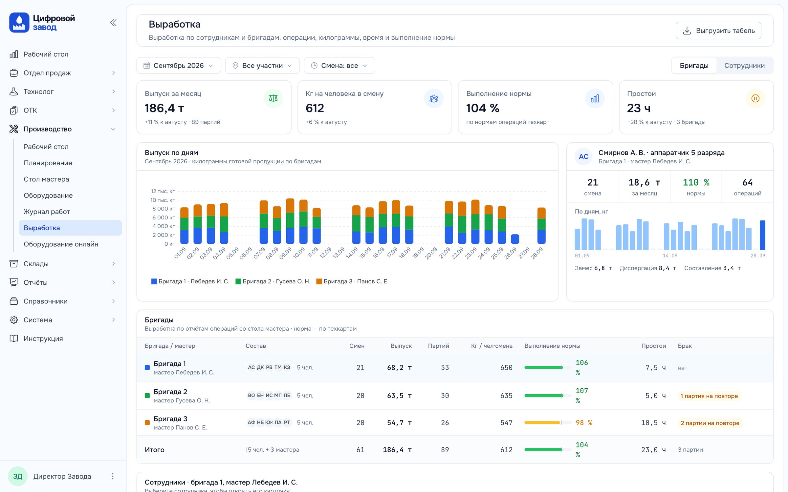The image size is (788, 492).
Task: Open Журнал работ submenu item
Action: coord(70,212)
